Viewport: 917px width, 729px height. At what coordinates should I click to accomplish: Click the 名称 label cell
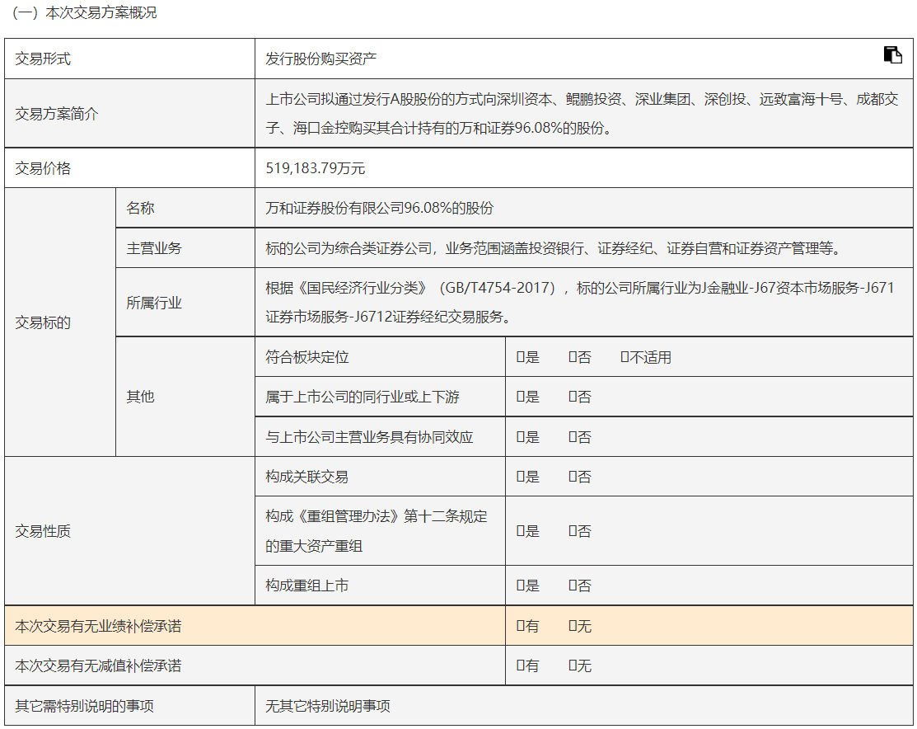[185, 208]
